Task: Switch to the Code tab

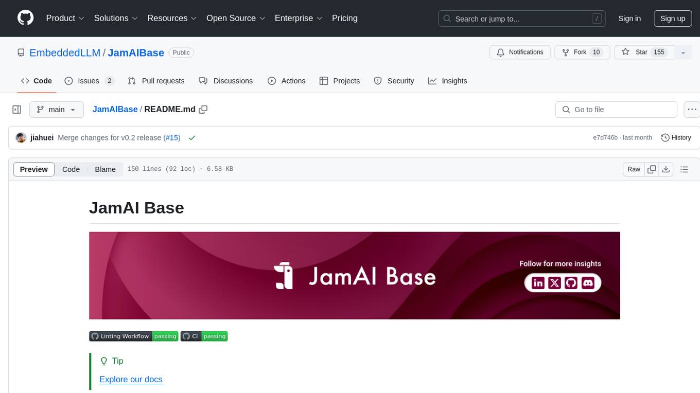Action: pos(37,81)
